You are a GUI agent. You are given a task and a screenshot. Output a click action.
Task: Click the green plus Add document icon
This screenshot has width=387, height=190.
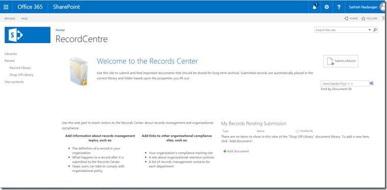[x=225, y=151]
